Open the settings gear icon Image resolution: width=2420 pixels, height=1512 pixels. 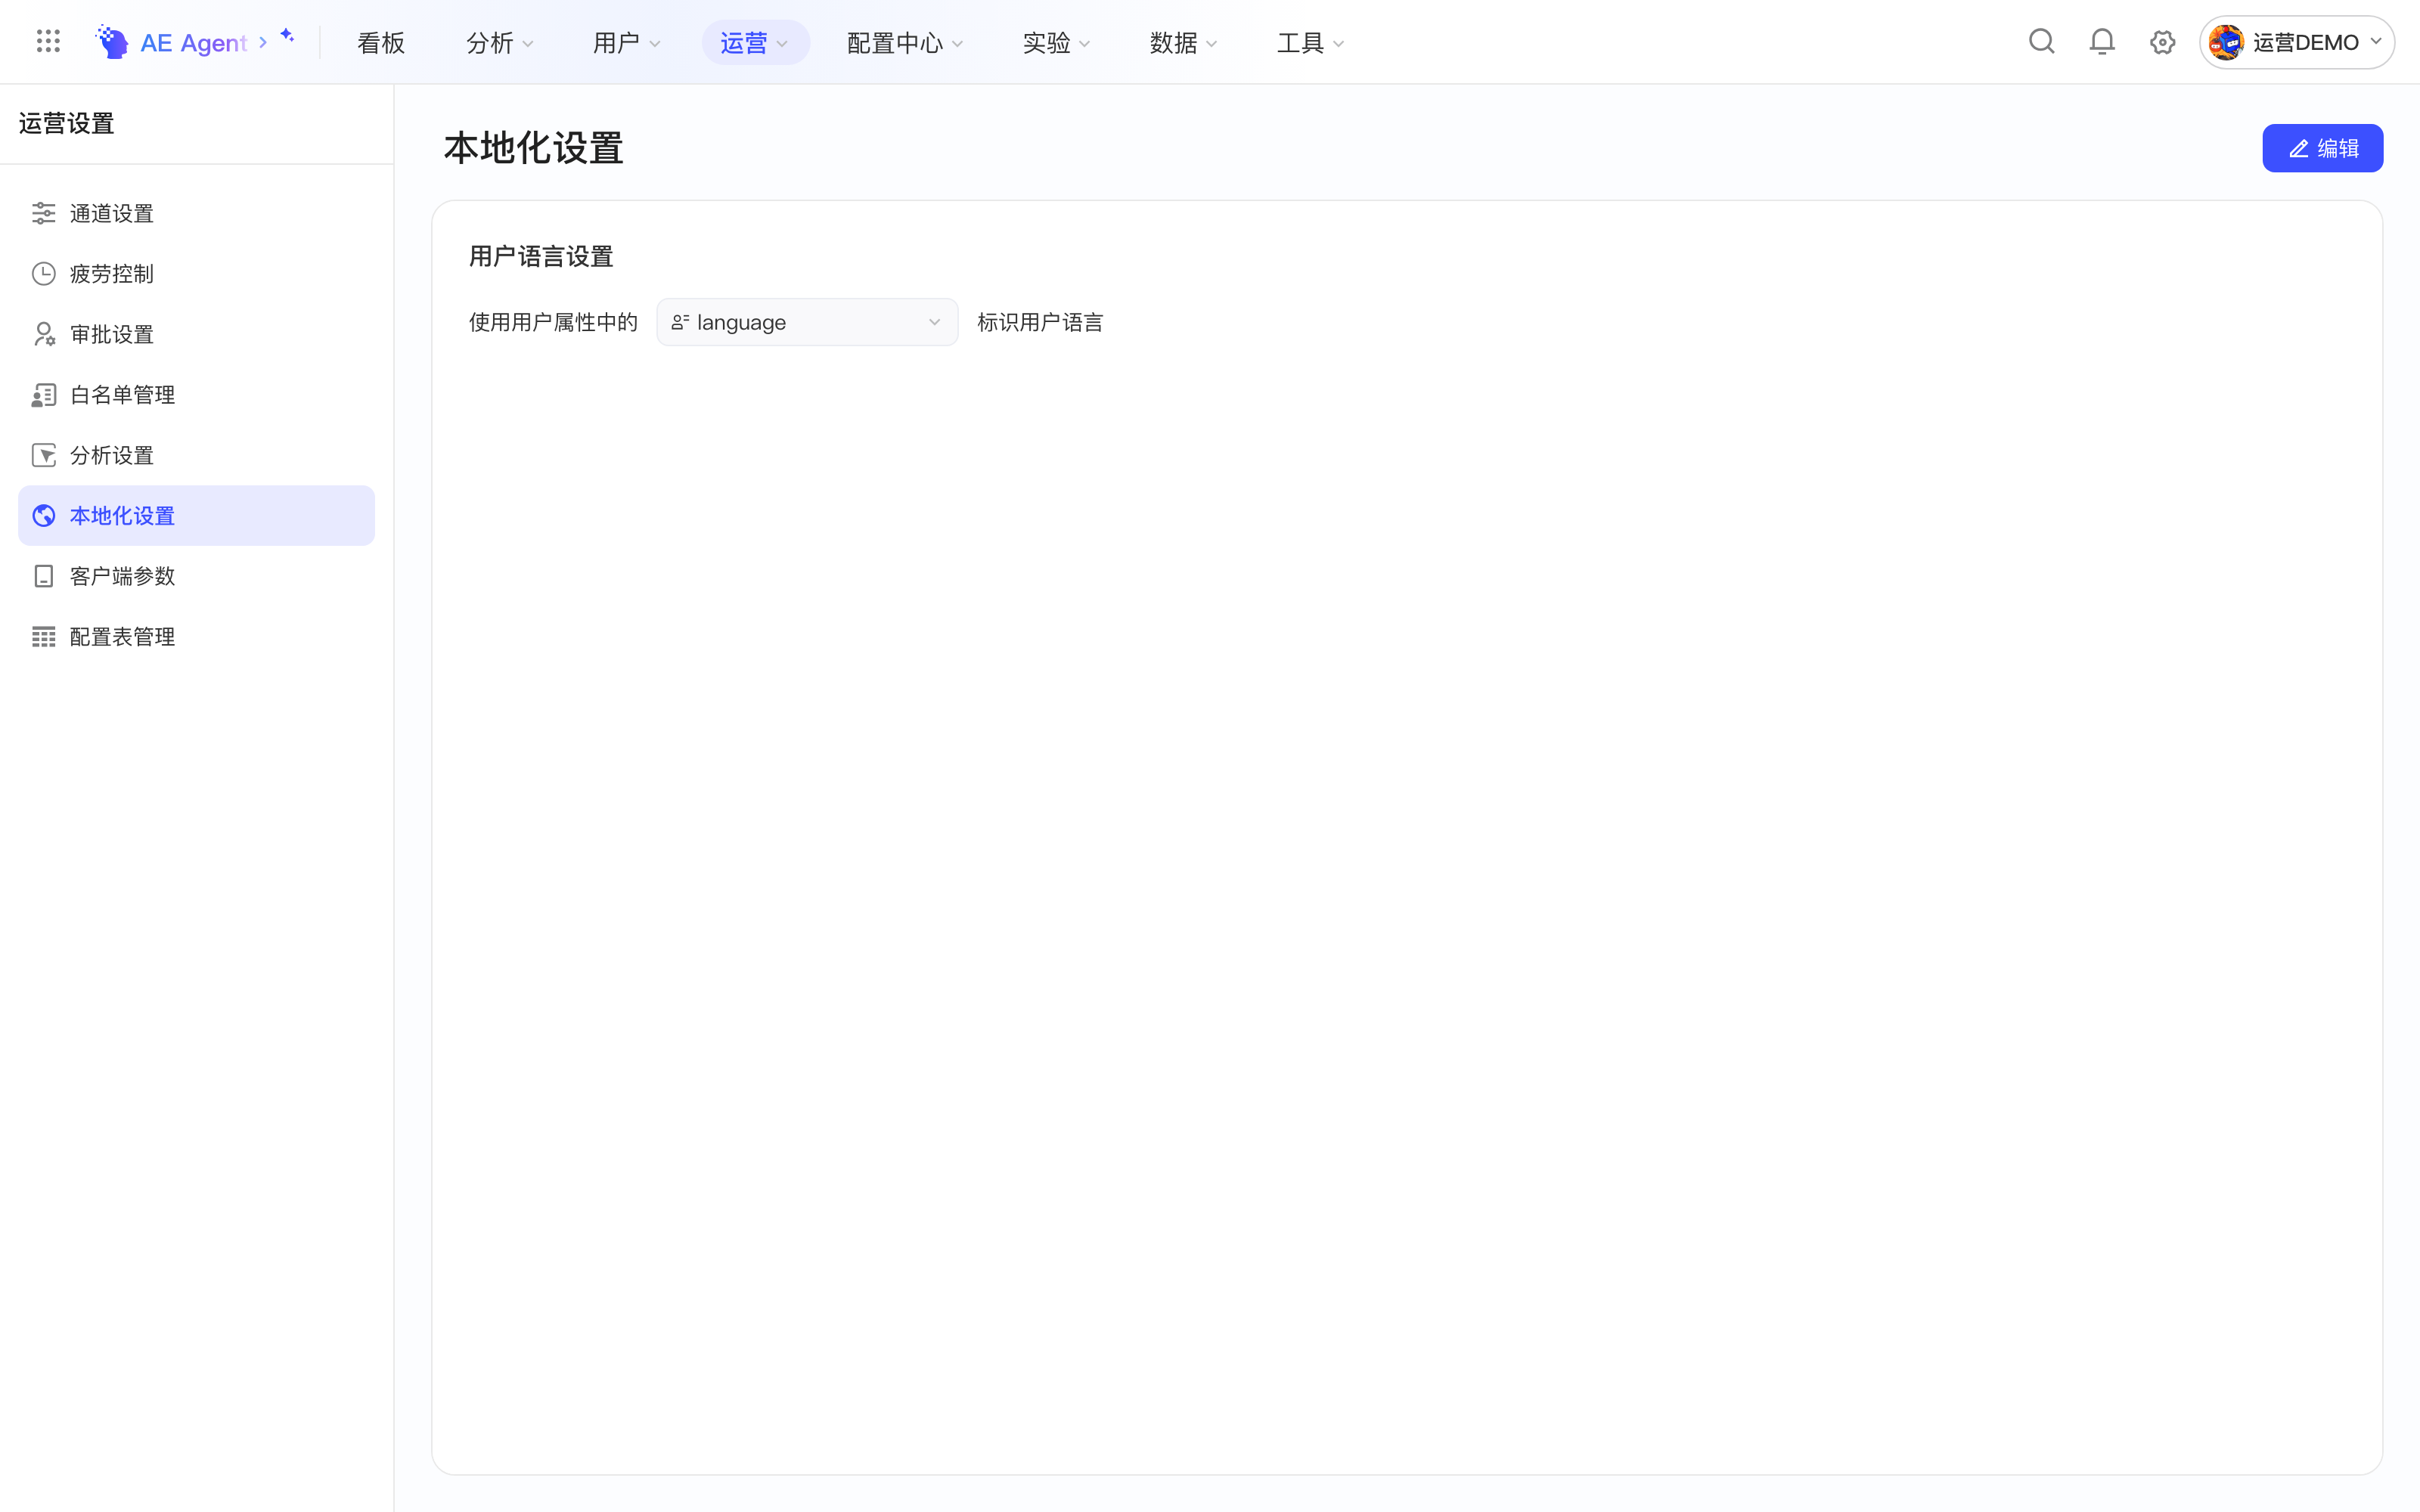point(2162,42)
